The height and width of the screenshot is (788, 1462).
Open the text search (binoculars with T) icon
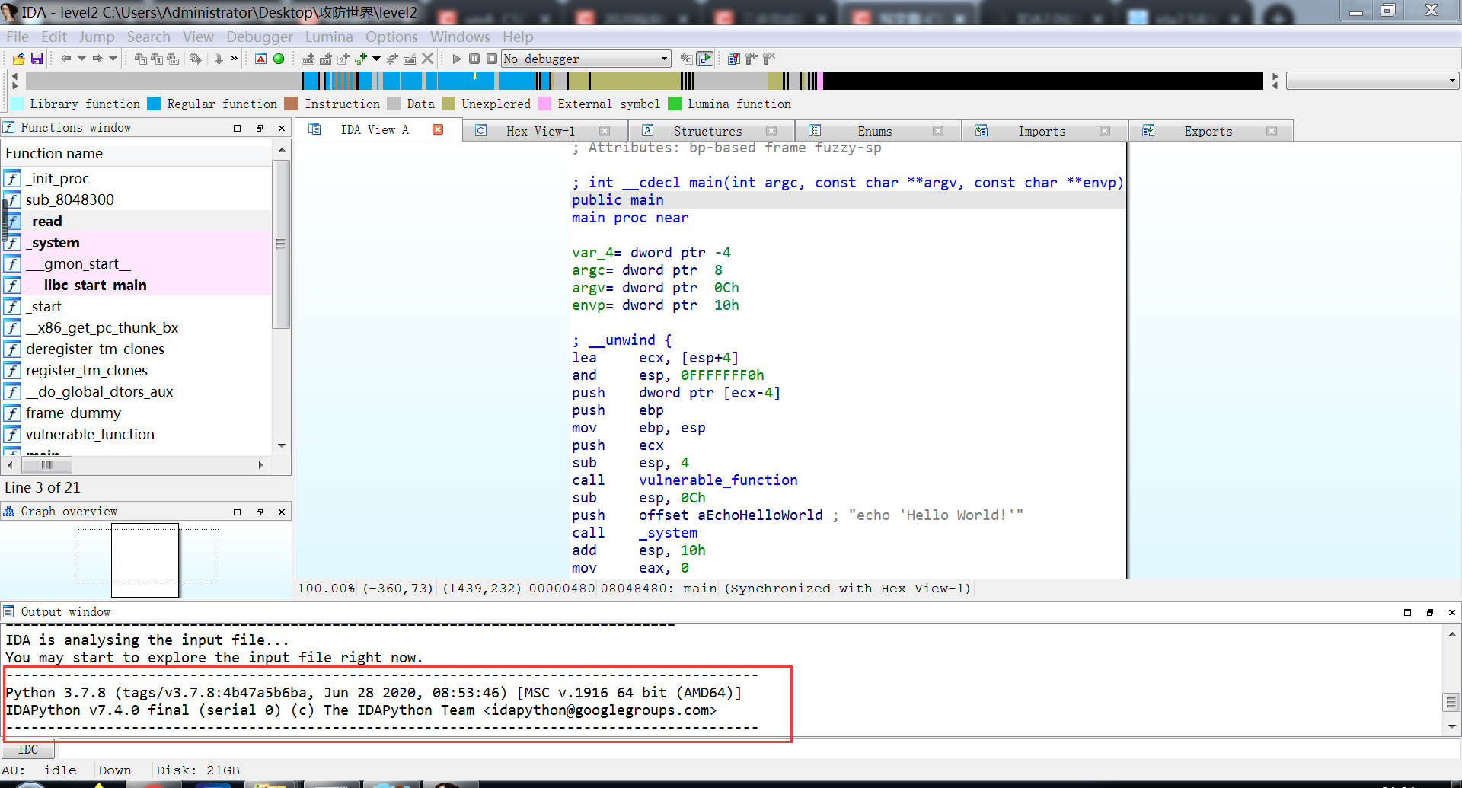pos(158,59)
